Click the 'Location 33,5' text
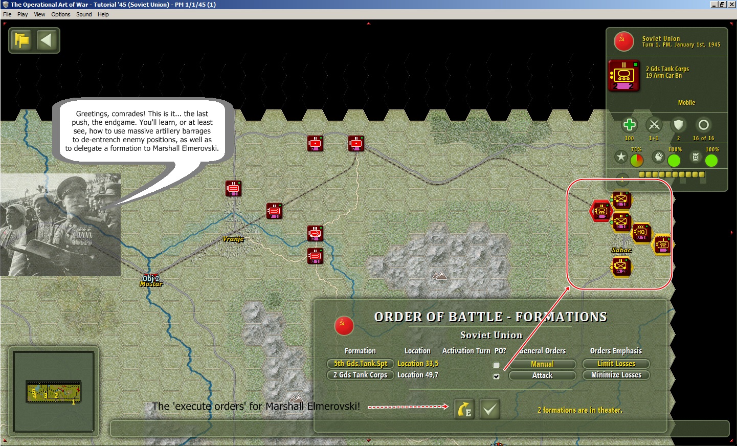Screen dimensions: 737x446 (x=418, y=364)
